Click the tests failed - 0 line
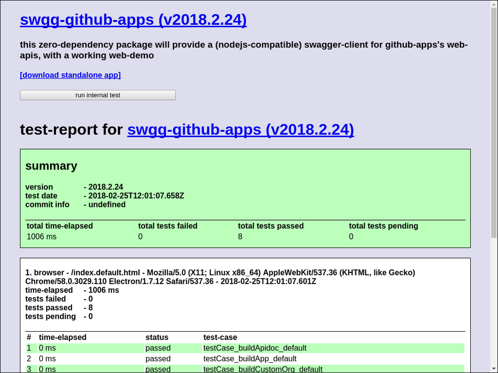This screenshot has width=498, height=373. 59,299
